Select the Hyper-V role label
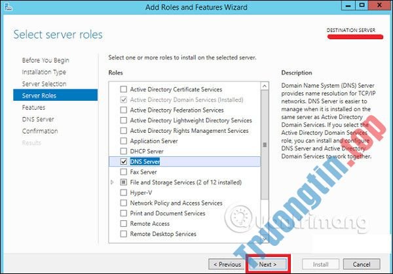Viewport: 393px width, 274px height. [x=141, y=193]
